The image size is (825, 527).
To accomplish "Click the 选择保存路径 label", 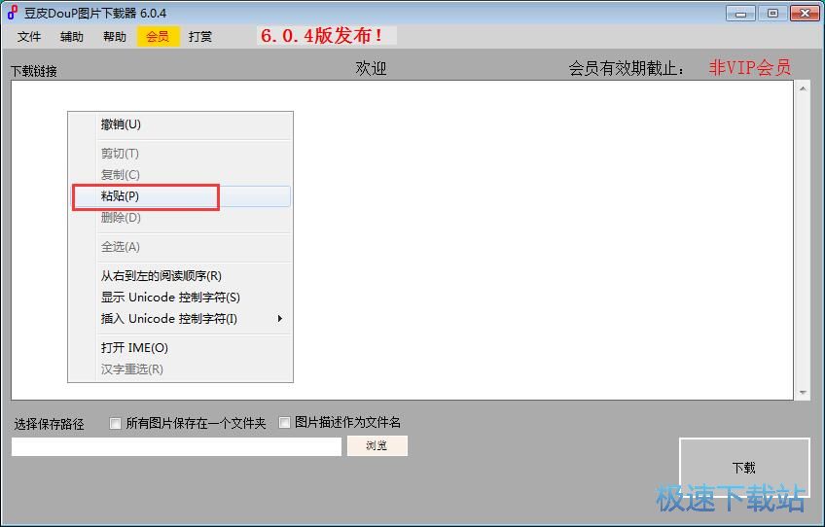I will tap(49, 424).
